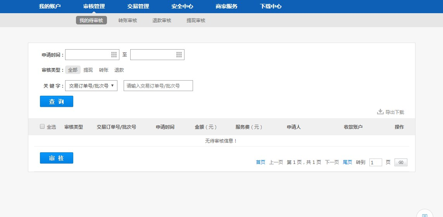Click the GO page jump button
Screen dimensions: 443x217
click(x=401, y=163)
